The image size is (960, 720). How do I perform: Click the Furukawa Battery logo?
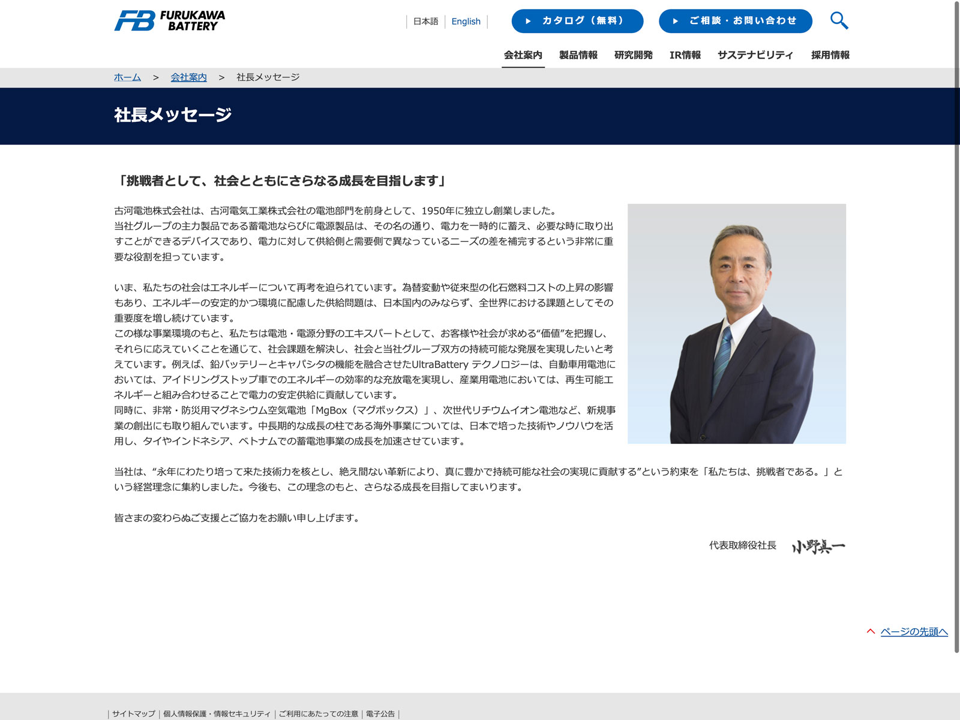click(170, 20)
